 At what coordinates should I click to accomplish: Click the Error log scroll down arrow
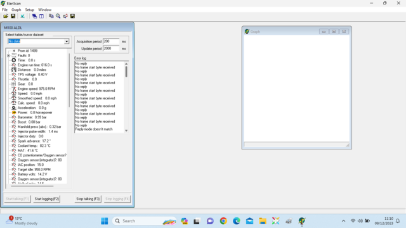point(126,130)
